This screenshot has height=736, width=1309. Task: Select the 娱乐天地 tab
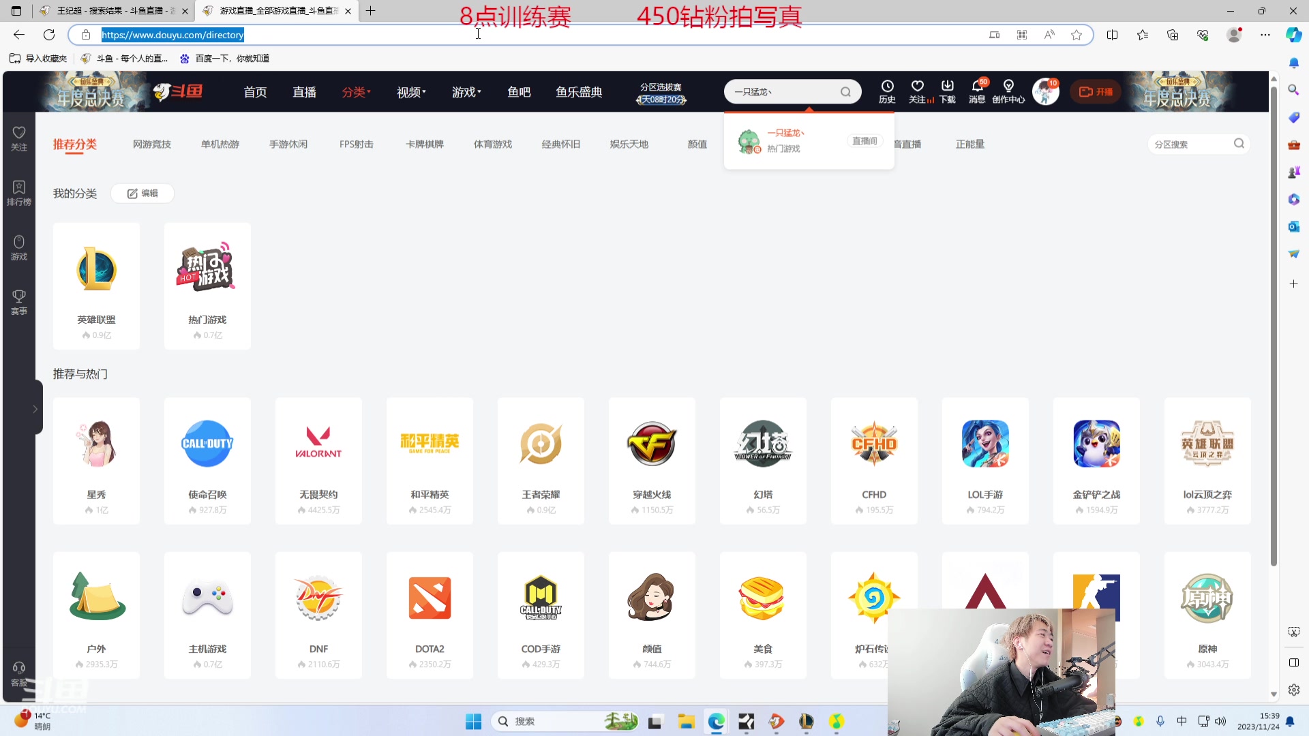coord(629,144)
